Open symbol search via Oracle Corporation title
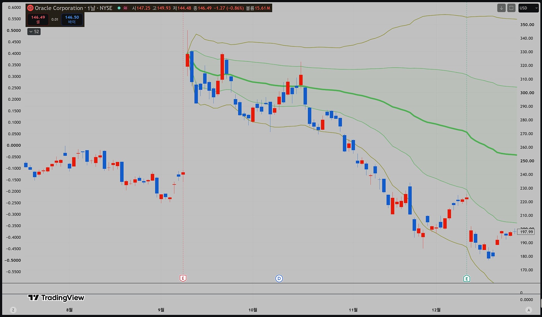This screenshot has height=317, width=542. 59,8
